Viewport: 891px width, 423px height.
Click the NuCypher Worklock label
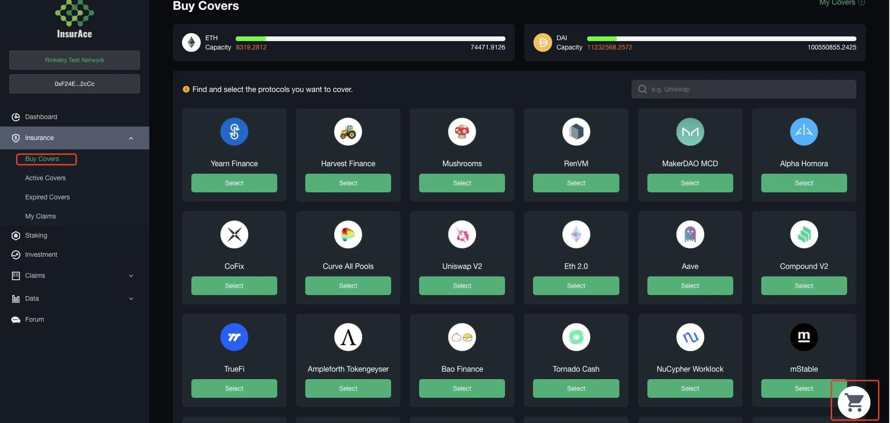pyautogui.click(x=690, y=369)
